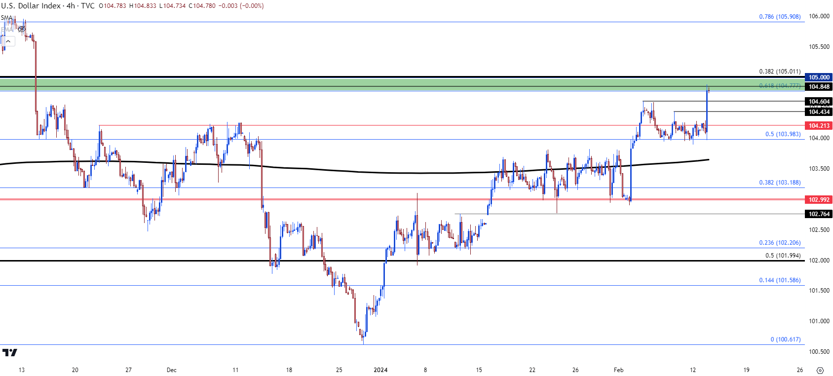Viewport: 833px width, 376px height.
Task: Click the high price value H104.833
Action: [143, 6]
